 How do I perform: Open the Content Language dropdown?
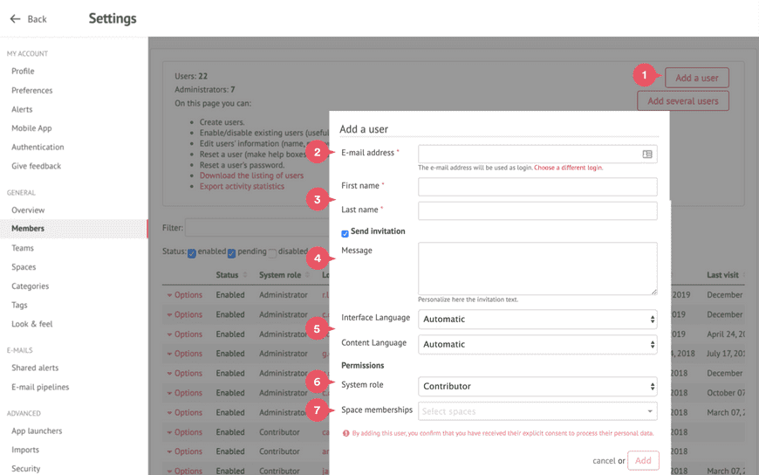pyautogui.click(x=537, y=344)
